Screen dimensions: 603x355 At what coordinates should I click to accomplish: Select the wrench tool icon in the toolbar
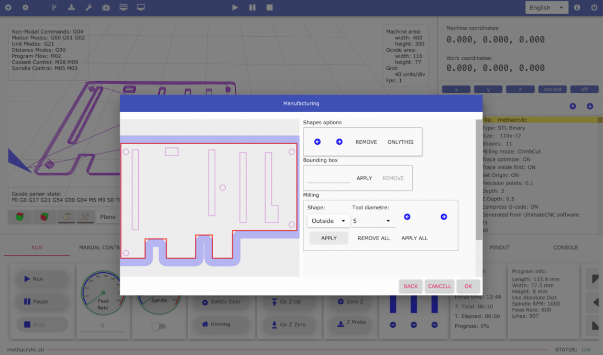point(89,7)
